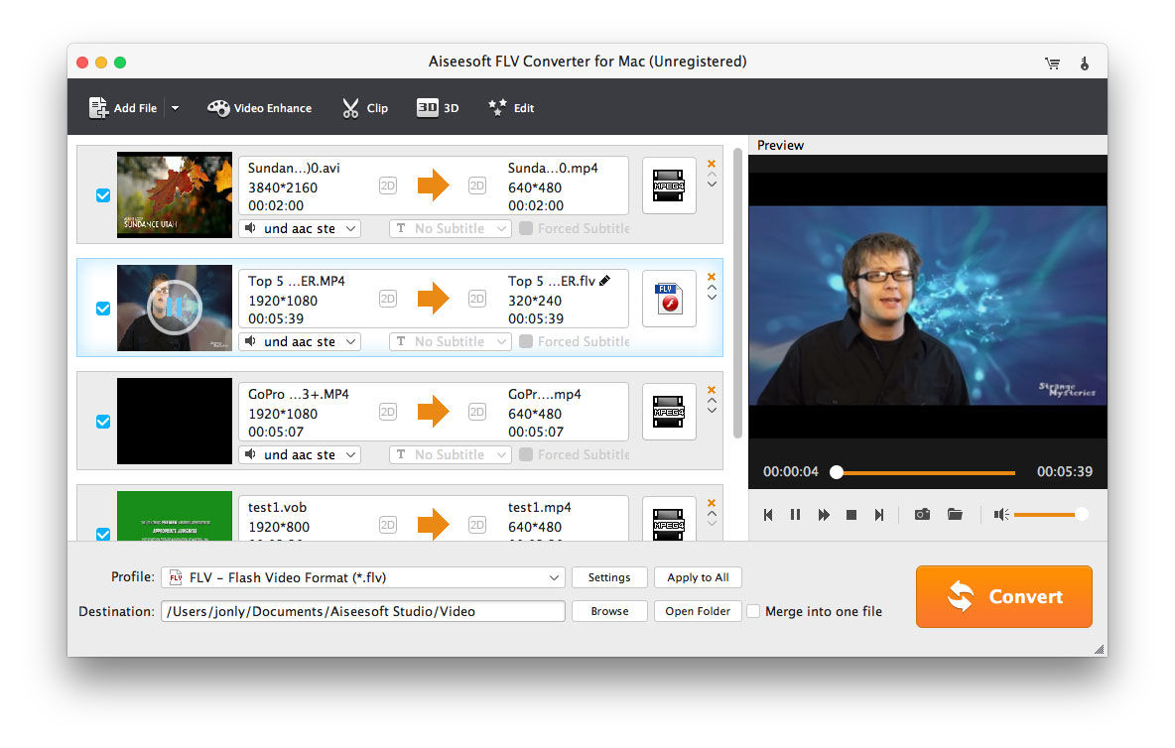Open the FLV format icon for Top 5 video
The image size is (1175, 748).
669,299
